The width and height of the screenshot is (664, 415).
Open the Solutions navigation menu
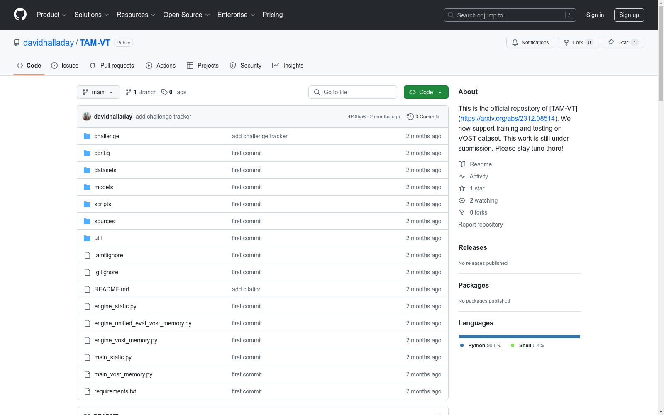pyautogui.click(x=91, y=15)
